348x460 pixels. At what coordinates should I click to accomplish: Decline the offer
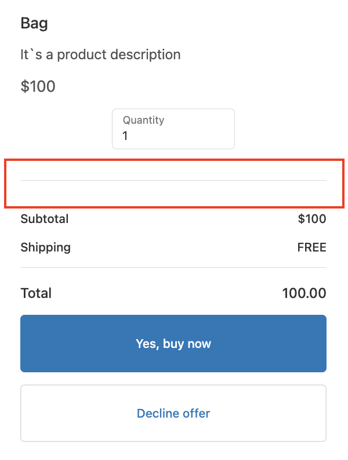173,414
